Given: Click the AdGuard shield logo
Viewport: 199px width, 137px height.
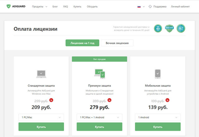Looking at the screenshot, I should (8, 6).
